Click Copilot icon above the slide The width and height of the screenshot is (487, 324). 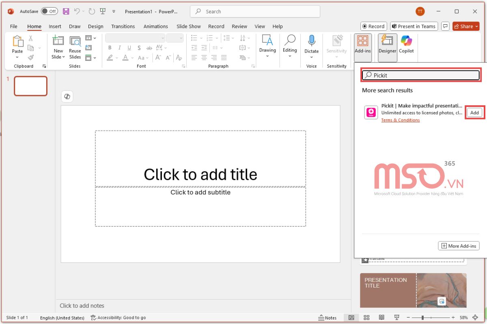(67, 96)
